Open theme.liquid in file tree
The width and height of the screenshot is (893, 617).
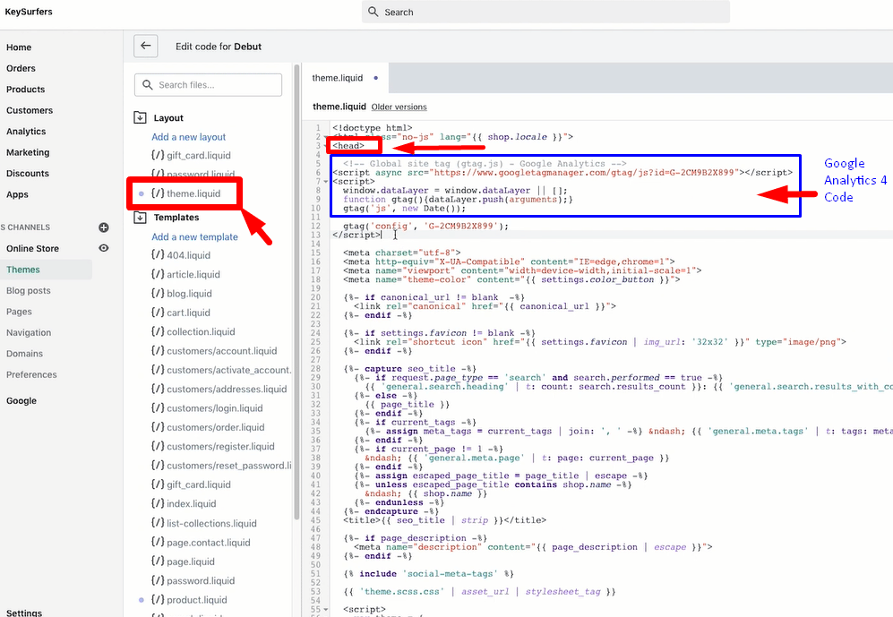(x=193, y=193)
